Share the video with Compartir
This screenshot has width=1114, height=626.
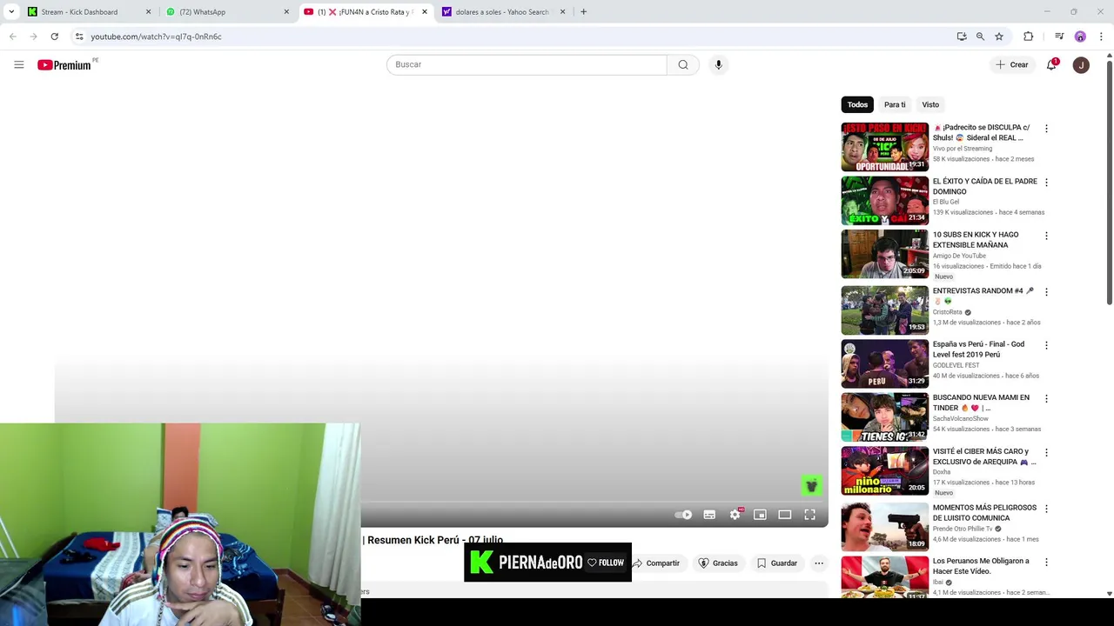656,563
